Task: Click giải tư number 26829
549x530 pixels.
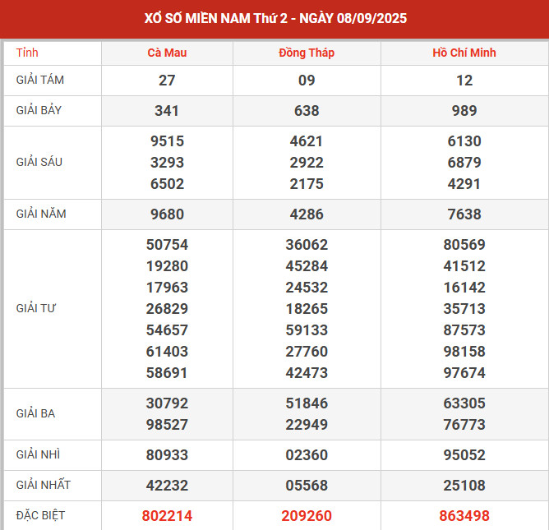Action: point(167,309)
